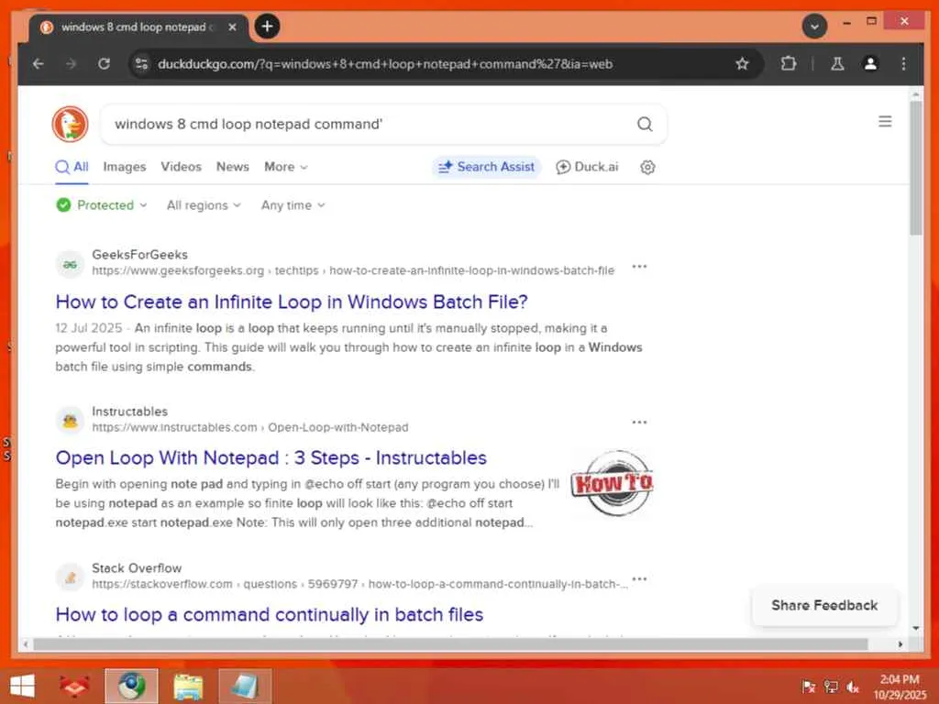Open File Explorer from taskbar
Image resolution: width=939 pixels, height=704 pixels.
click(188, 686)
